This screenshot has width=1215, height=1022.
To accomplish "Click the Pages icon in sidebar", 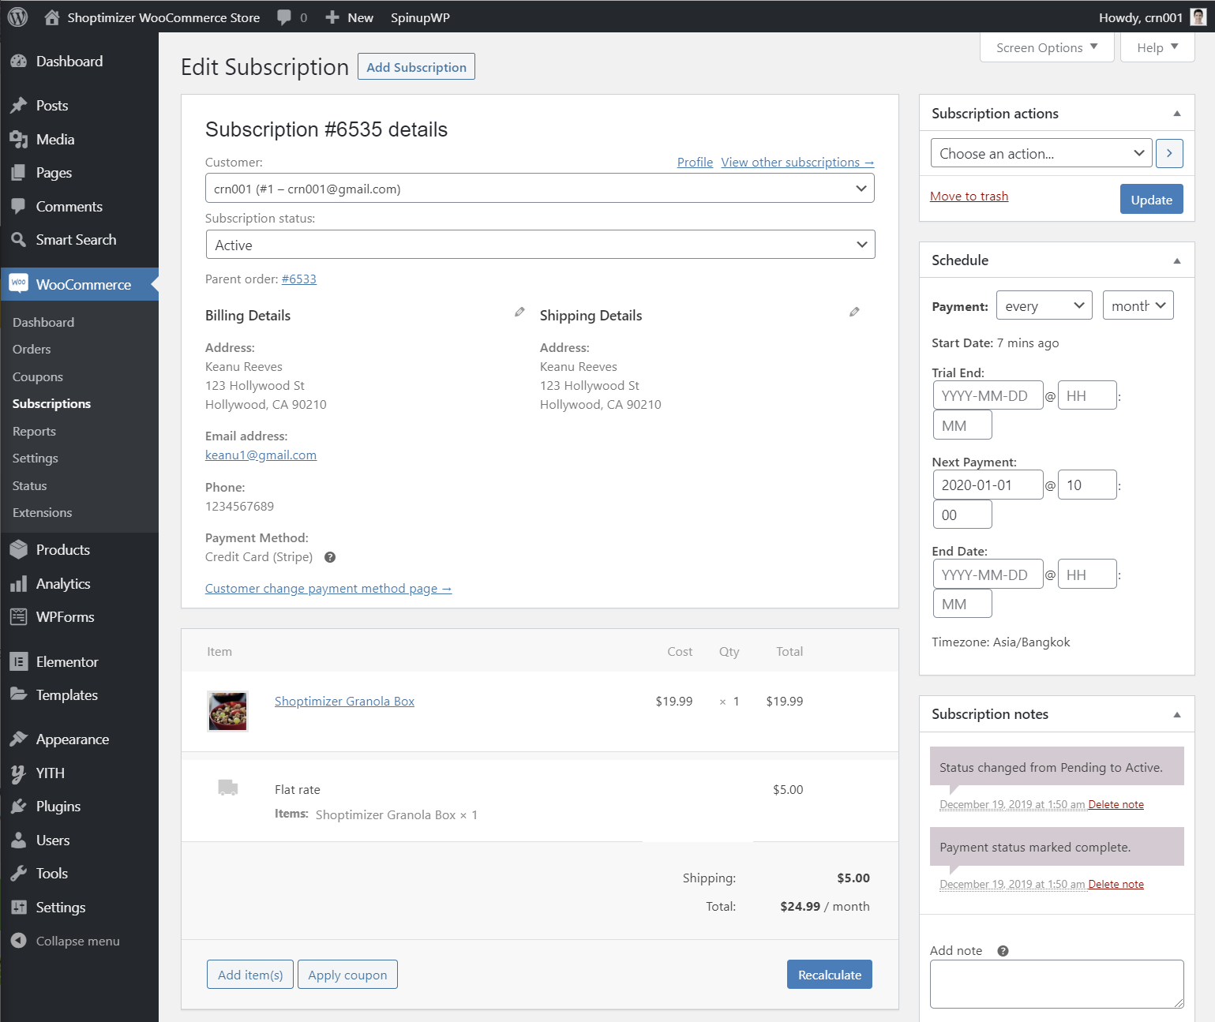I will tap(19, 173).
